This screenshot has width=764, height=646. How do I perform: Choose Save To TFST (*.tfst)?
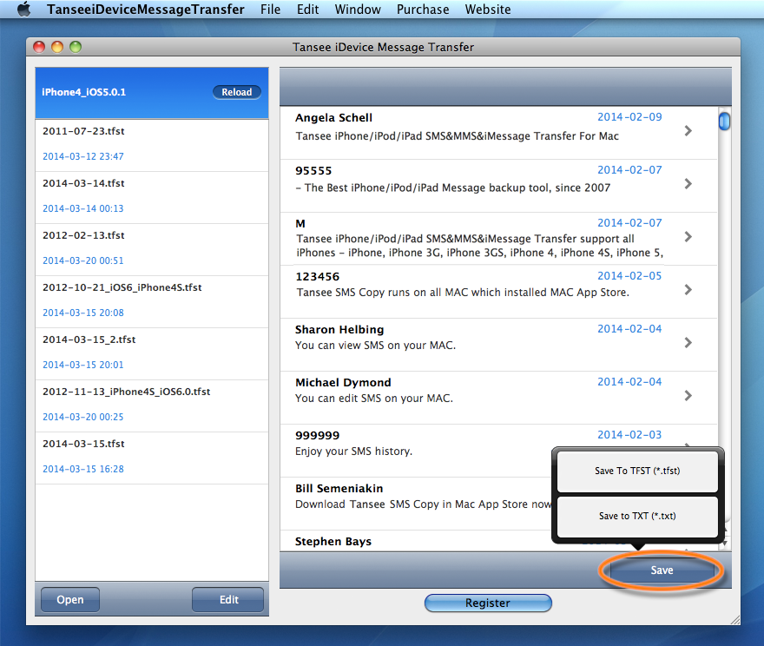637,471
